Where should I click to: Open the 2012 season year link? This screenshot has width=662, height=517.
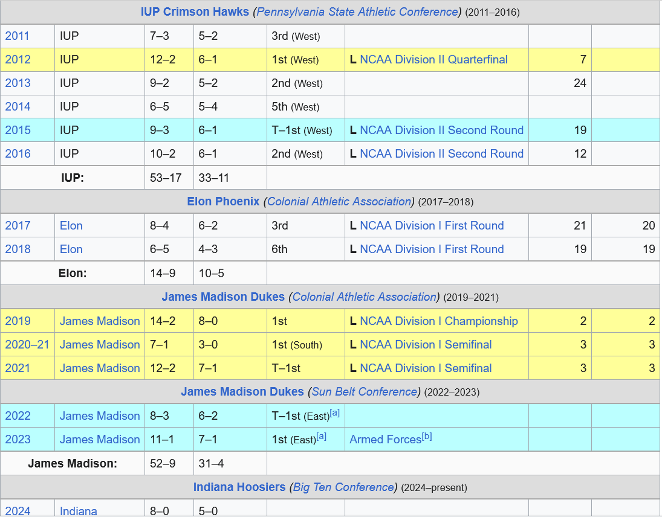coord(17,60)
